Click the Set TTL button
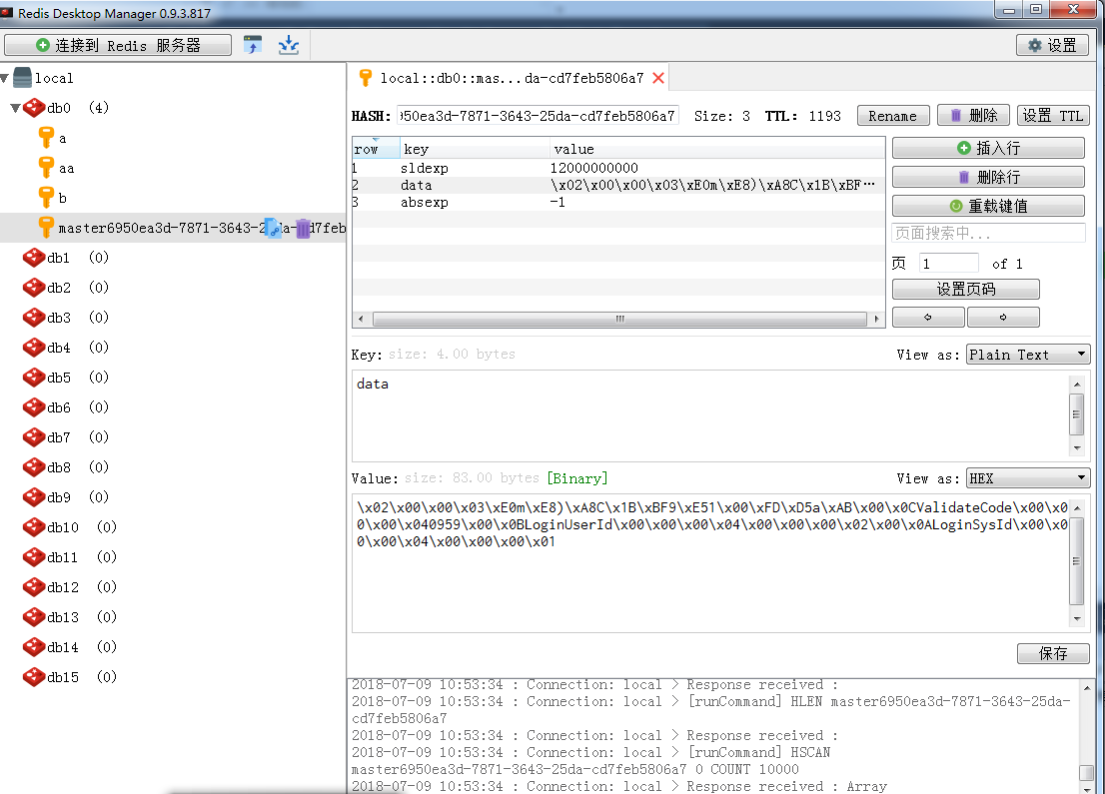The width and height of the screenshot is (1105, 794). pos(1053,116)
